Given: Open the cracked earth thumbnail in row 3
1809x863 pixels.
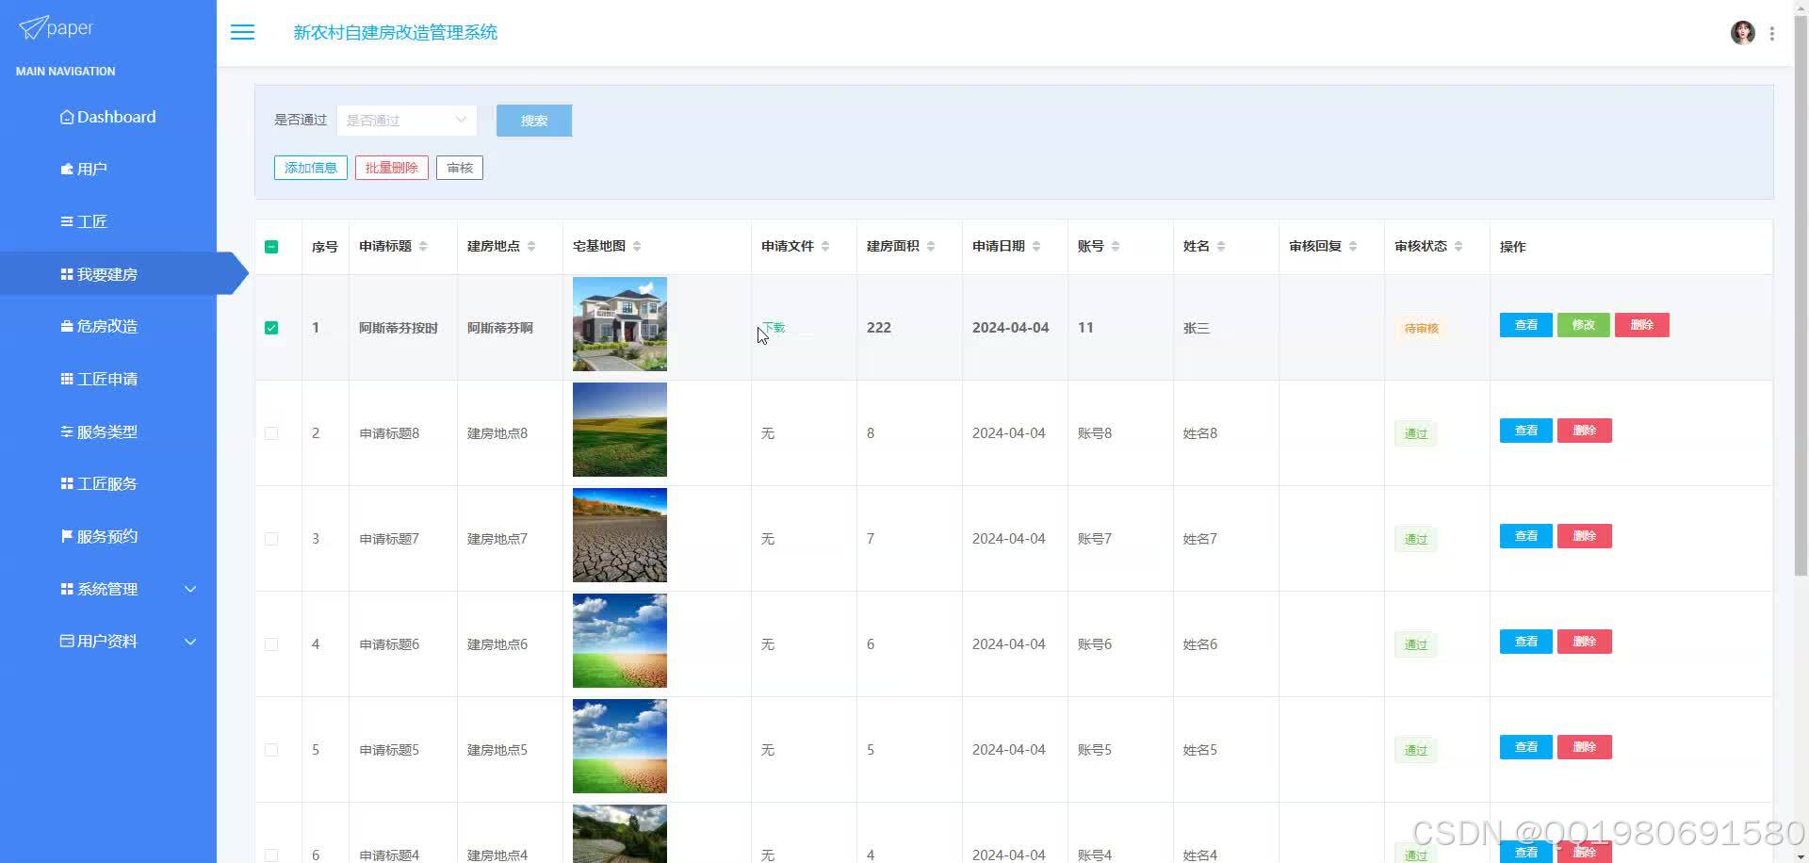Looking at the screenshot, I should (620, 535).
